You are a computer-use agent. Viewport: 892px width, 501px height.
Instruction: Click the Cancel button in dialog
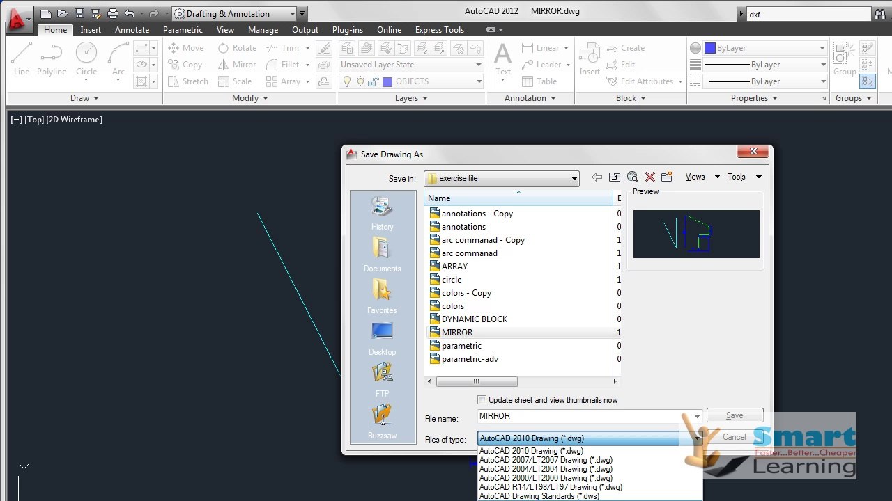coord(735,437)
